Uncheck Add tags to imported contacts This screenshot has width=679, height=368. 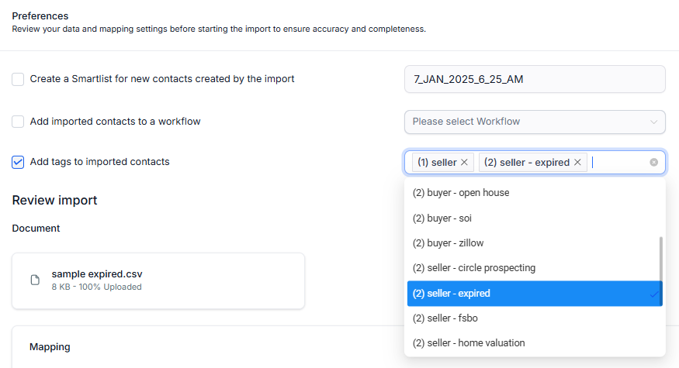click(x=18, y=162)
